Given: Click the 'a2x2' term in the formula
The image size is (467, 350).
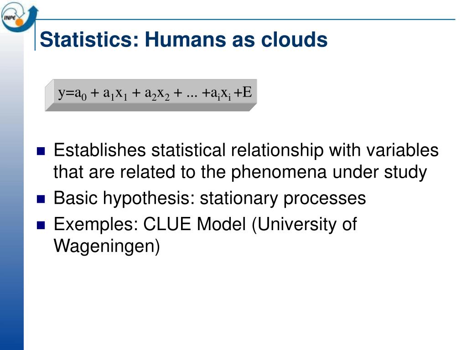Looking at the screenshot, I should (x=157, y=94).
